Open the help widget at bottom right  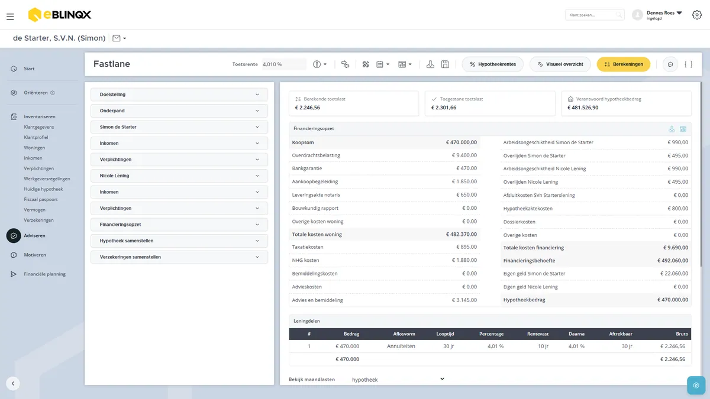click(696, 385)
